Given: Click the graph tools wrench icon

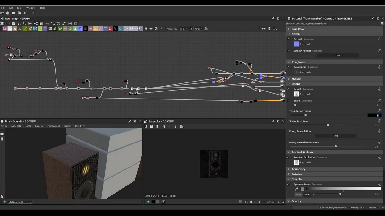Looking at the screenshot, I should click(64, 23).
